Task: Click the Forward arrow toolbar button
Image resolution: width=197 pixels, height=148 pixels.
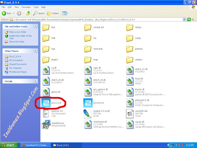Action: pos(19,13)
